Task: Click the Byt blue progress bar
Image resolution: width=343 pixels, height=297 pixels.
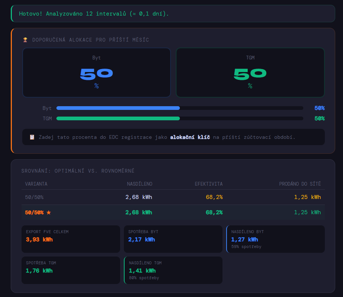Action: click(x=118, y=108)
